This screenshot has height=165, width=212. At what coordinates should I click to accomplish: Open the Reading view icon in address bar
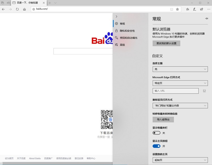[x=172, y=9]
